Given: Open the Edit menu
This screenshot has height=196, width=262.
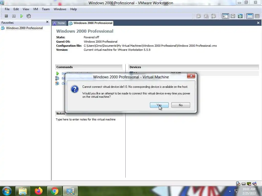Looking at the screenshot, I should coord(16,9).
